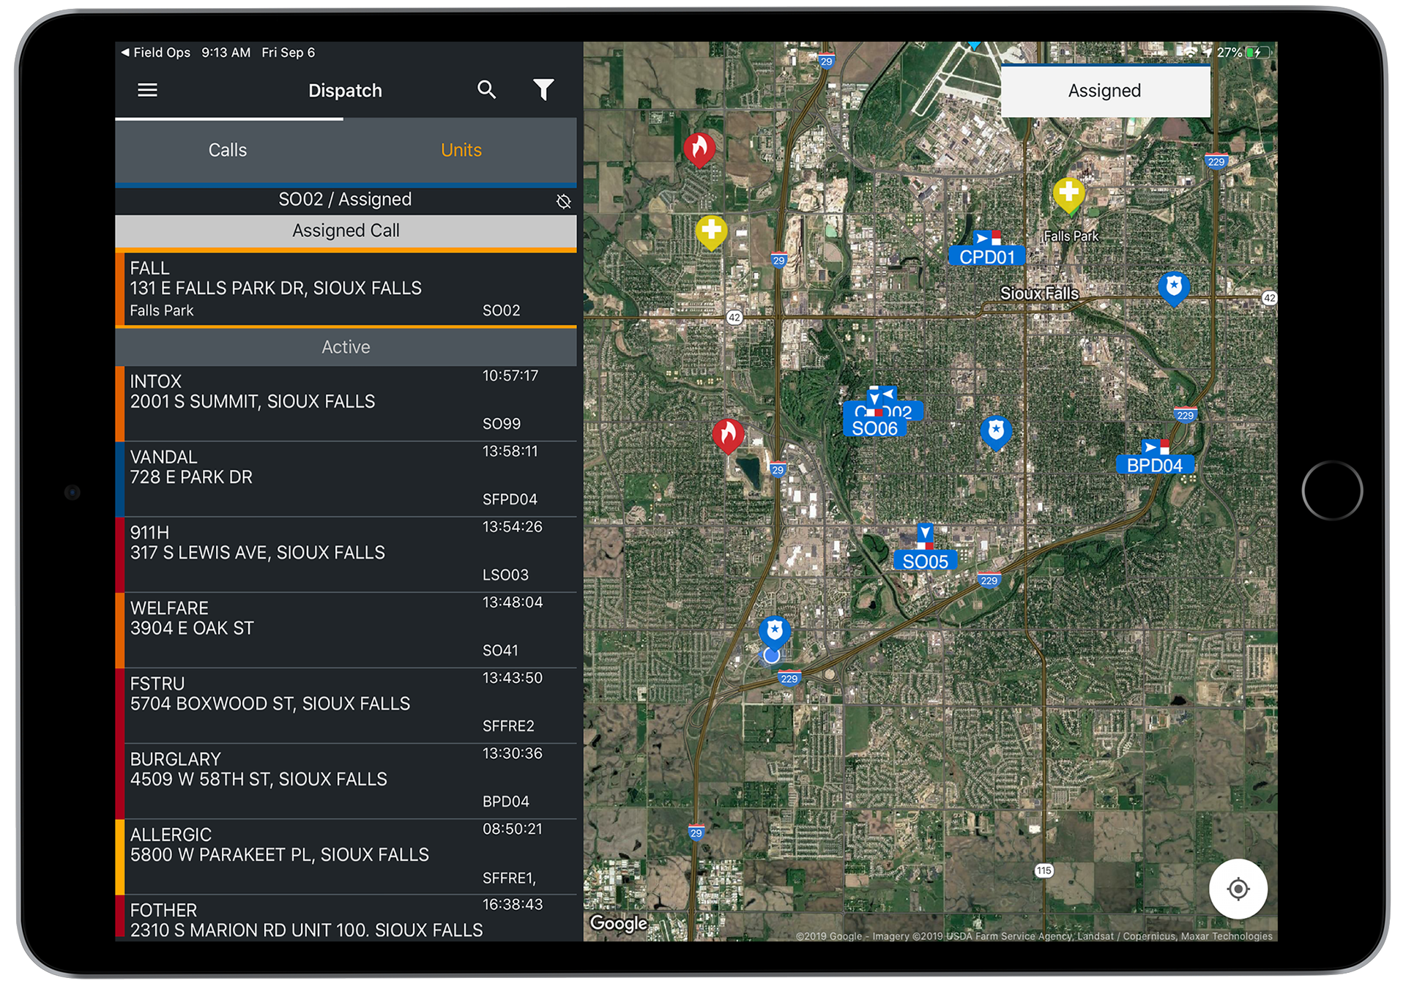Open the assigned FALL call at Falls Park
The width and height of the screenshot is (1406, 989).
[x=346, y=288]
